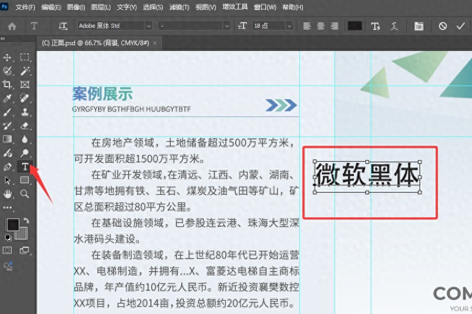Click the foreground color swatch
Screen dimensions: 472x314
(x=13, y=225)
